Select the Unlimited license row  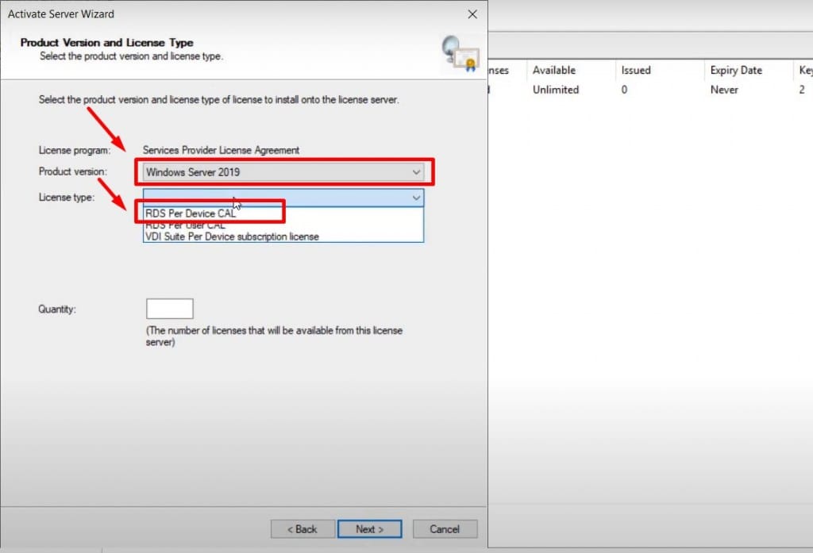556,90
